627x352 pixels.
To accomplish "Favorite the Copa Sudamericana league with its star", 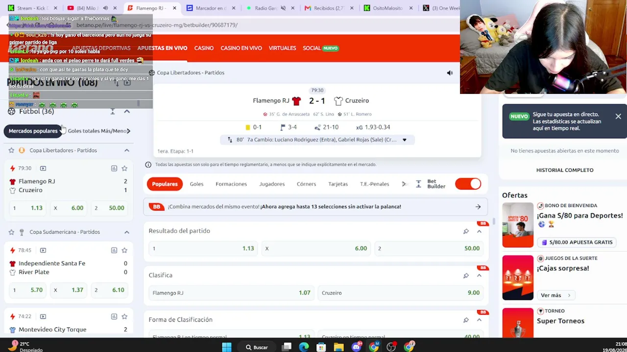I will [11, 232].
